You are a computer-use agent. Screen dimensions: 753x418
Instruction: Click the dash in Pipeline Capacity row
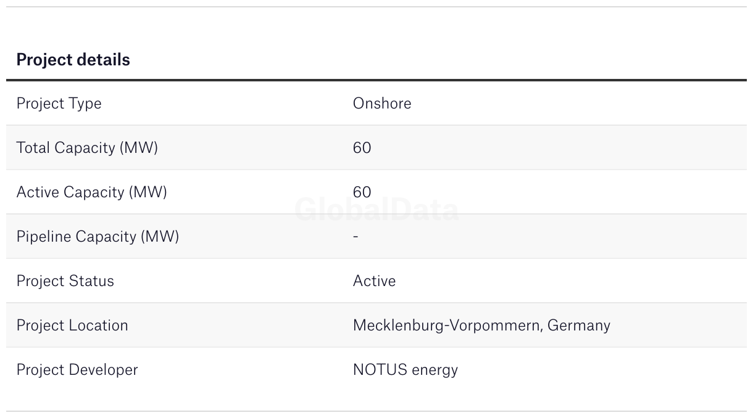pyautogui.click(x=356, y=237)
